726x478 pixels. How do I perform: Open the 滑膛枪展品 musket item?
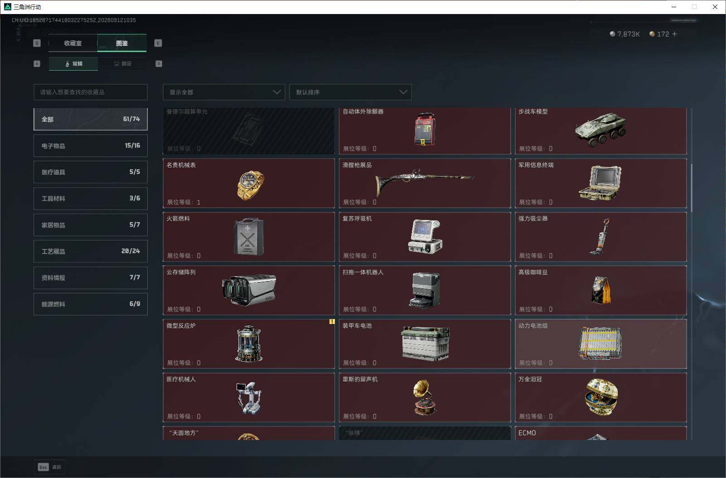(425, 183)
